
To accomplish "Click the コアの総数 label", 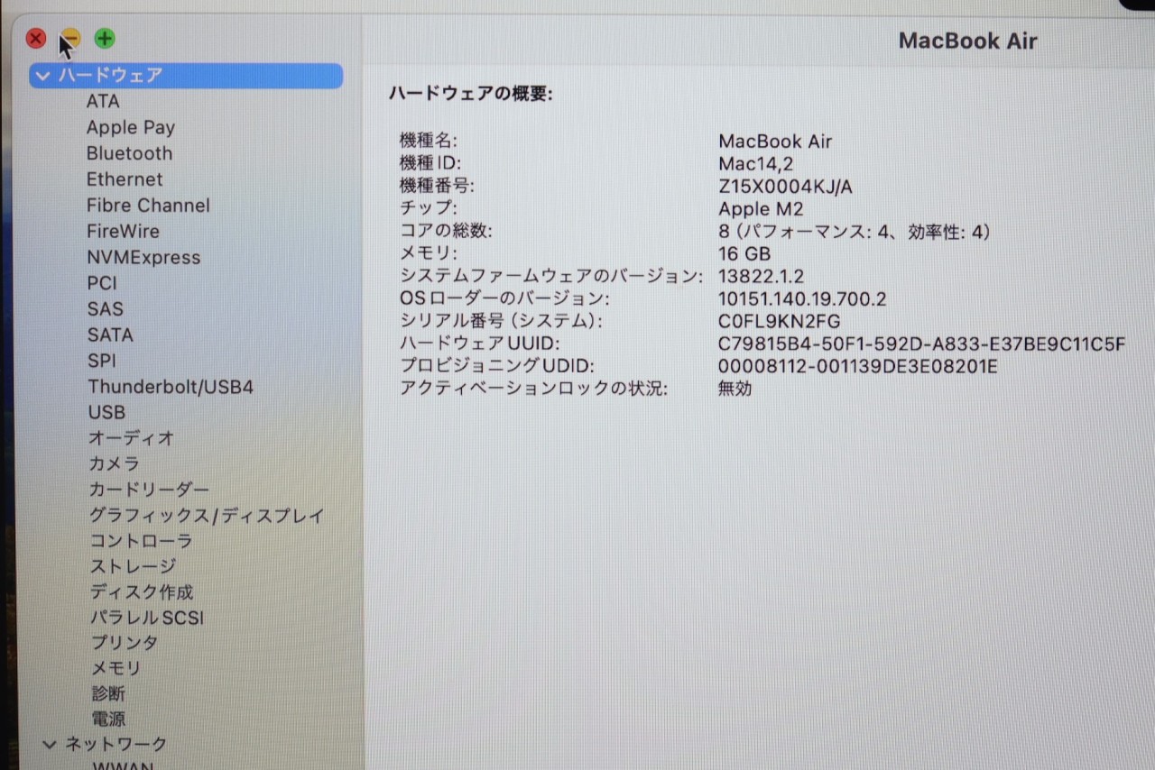I will tap(446, 232).
